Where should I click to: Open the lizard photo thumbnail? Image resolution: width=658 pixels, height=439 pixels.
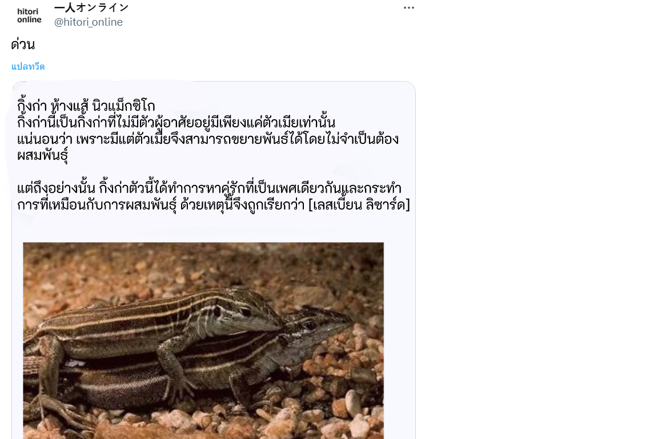pos(203,340)
